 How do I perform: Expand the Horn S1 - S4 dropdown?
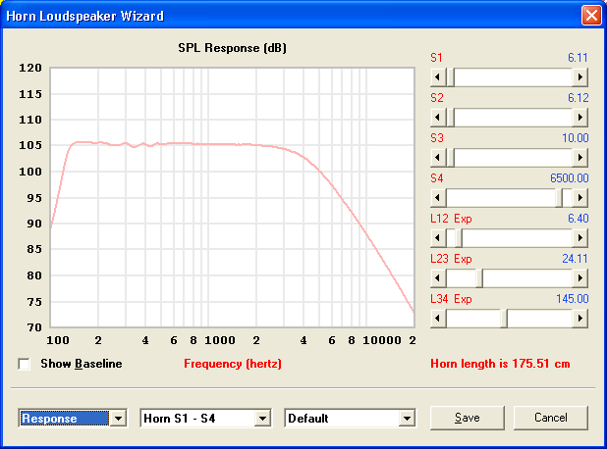point(262,418)
